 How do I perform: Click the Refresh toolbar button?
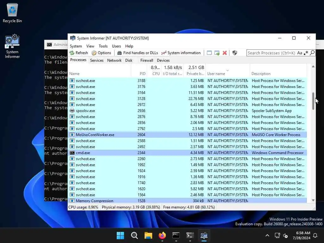pos(79,53)
